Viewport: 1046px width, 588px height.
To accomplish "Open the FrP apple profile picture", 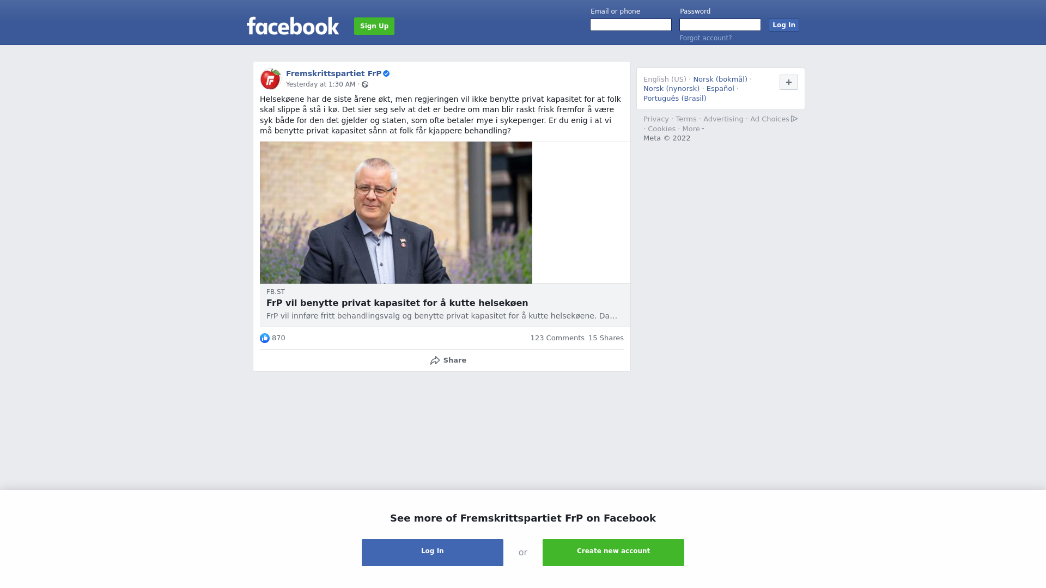I will 270,79.
